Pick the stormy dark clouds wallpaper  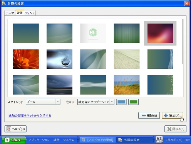click(59, 85)
